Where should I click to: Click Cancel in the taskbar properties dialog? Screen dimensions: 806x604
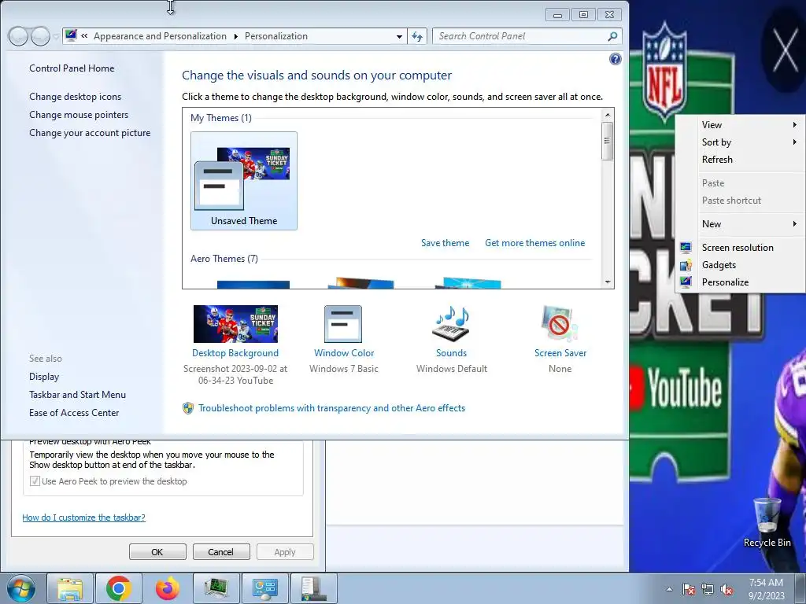(221, 552)
